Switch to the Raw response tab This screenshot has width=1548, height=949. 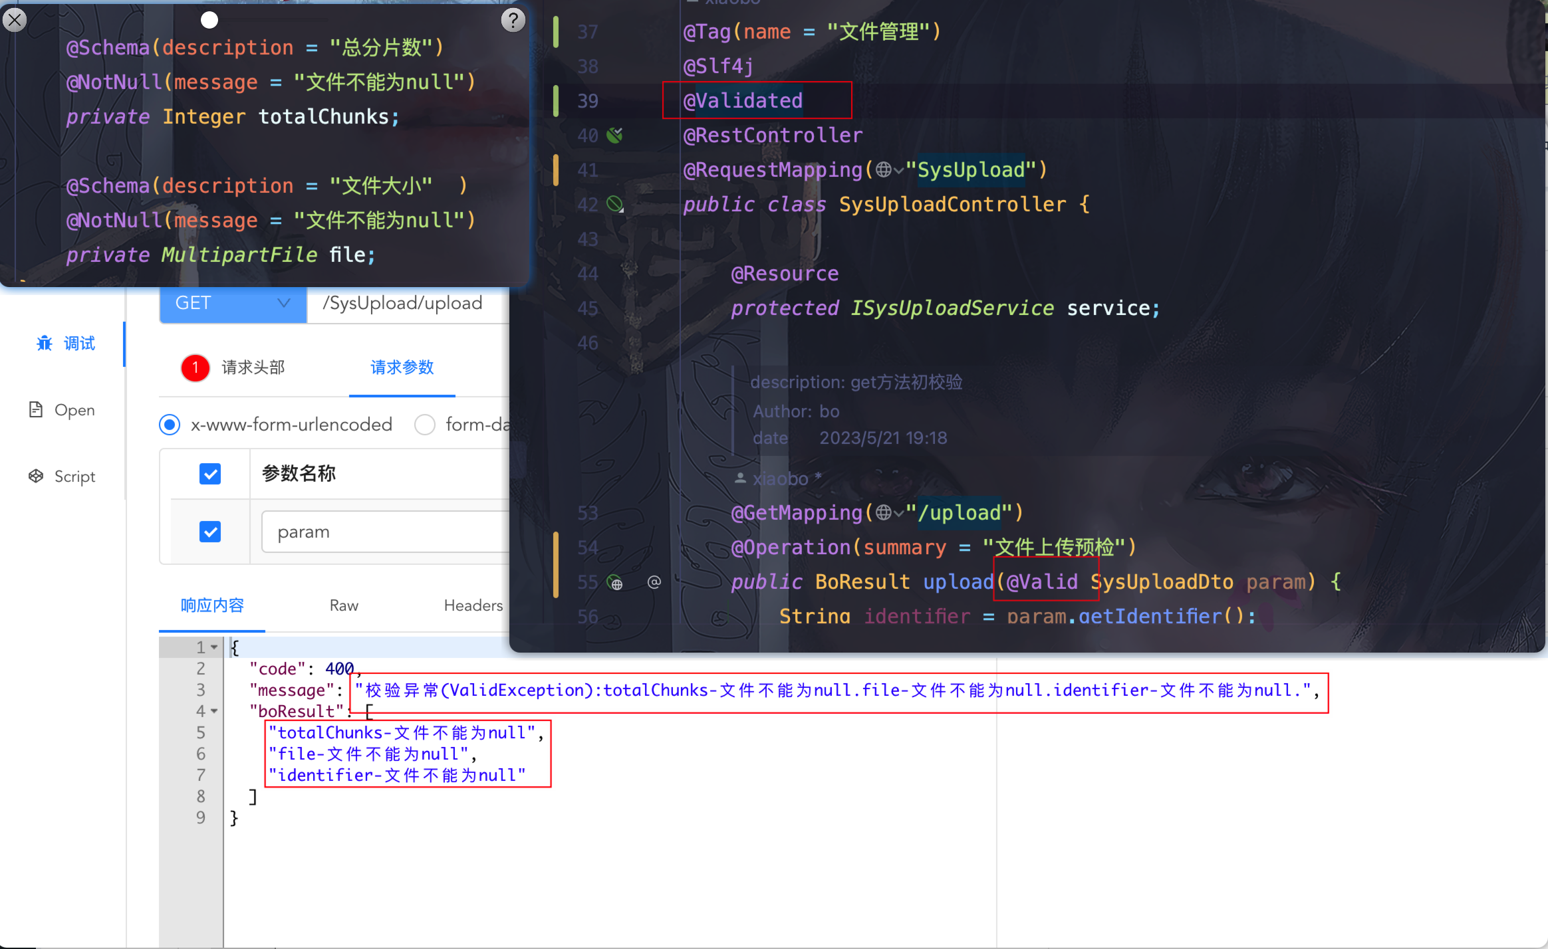(x=344, y=605)
